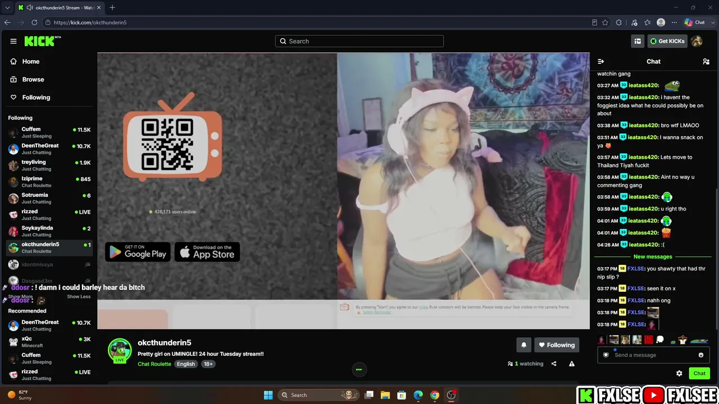This screenshot has width=719, height=404.
Task: Click the Get KICKs button
Action: (667, 41)
